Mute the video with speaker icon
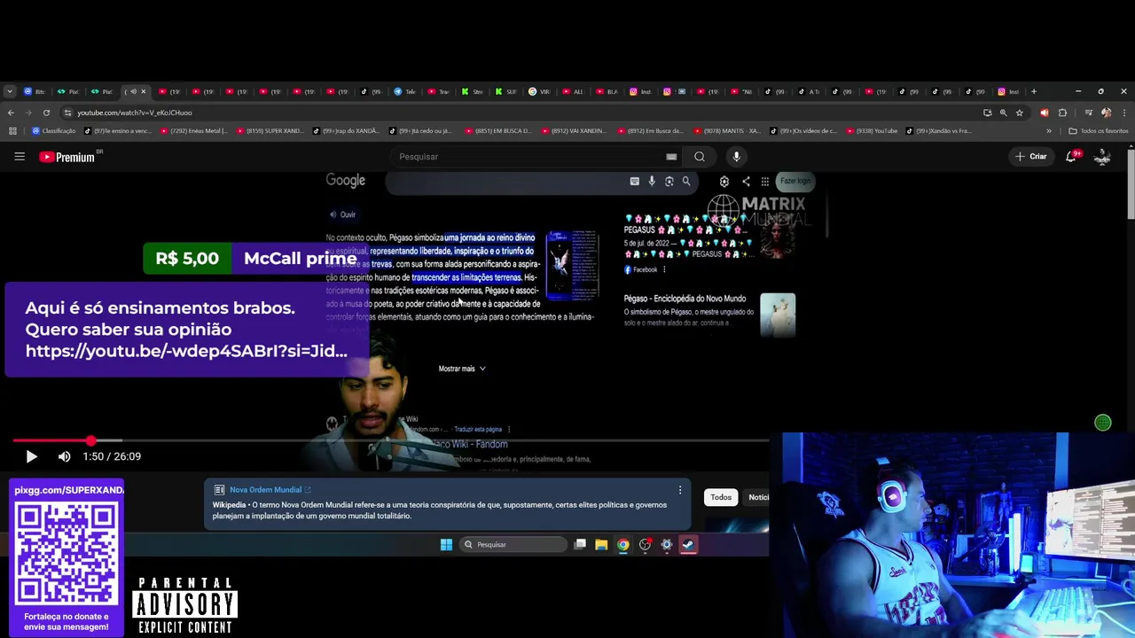This screenshot has height=638, width=1135. click(x=64, y=456)
